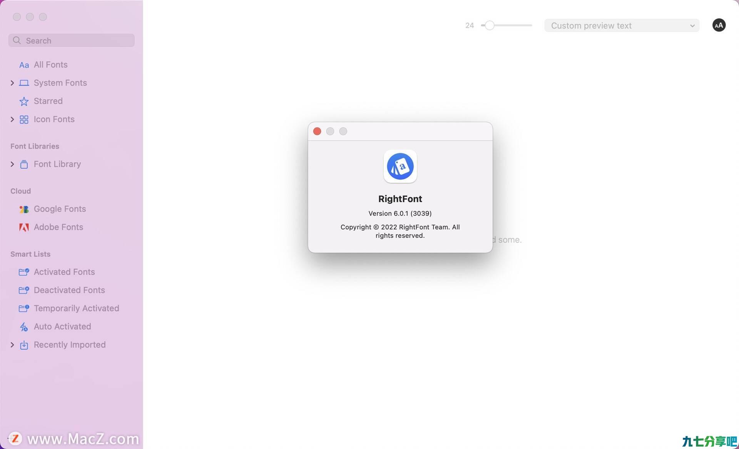Click the font size value 24
Image resolution: width=739 pixels, height=449 pixels.
pyautogui.click(x=470, y=25)
